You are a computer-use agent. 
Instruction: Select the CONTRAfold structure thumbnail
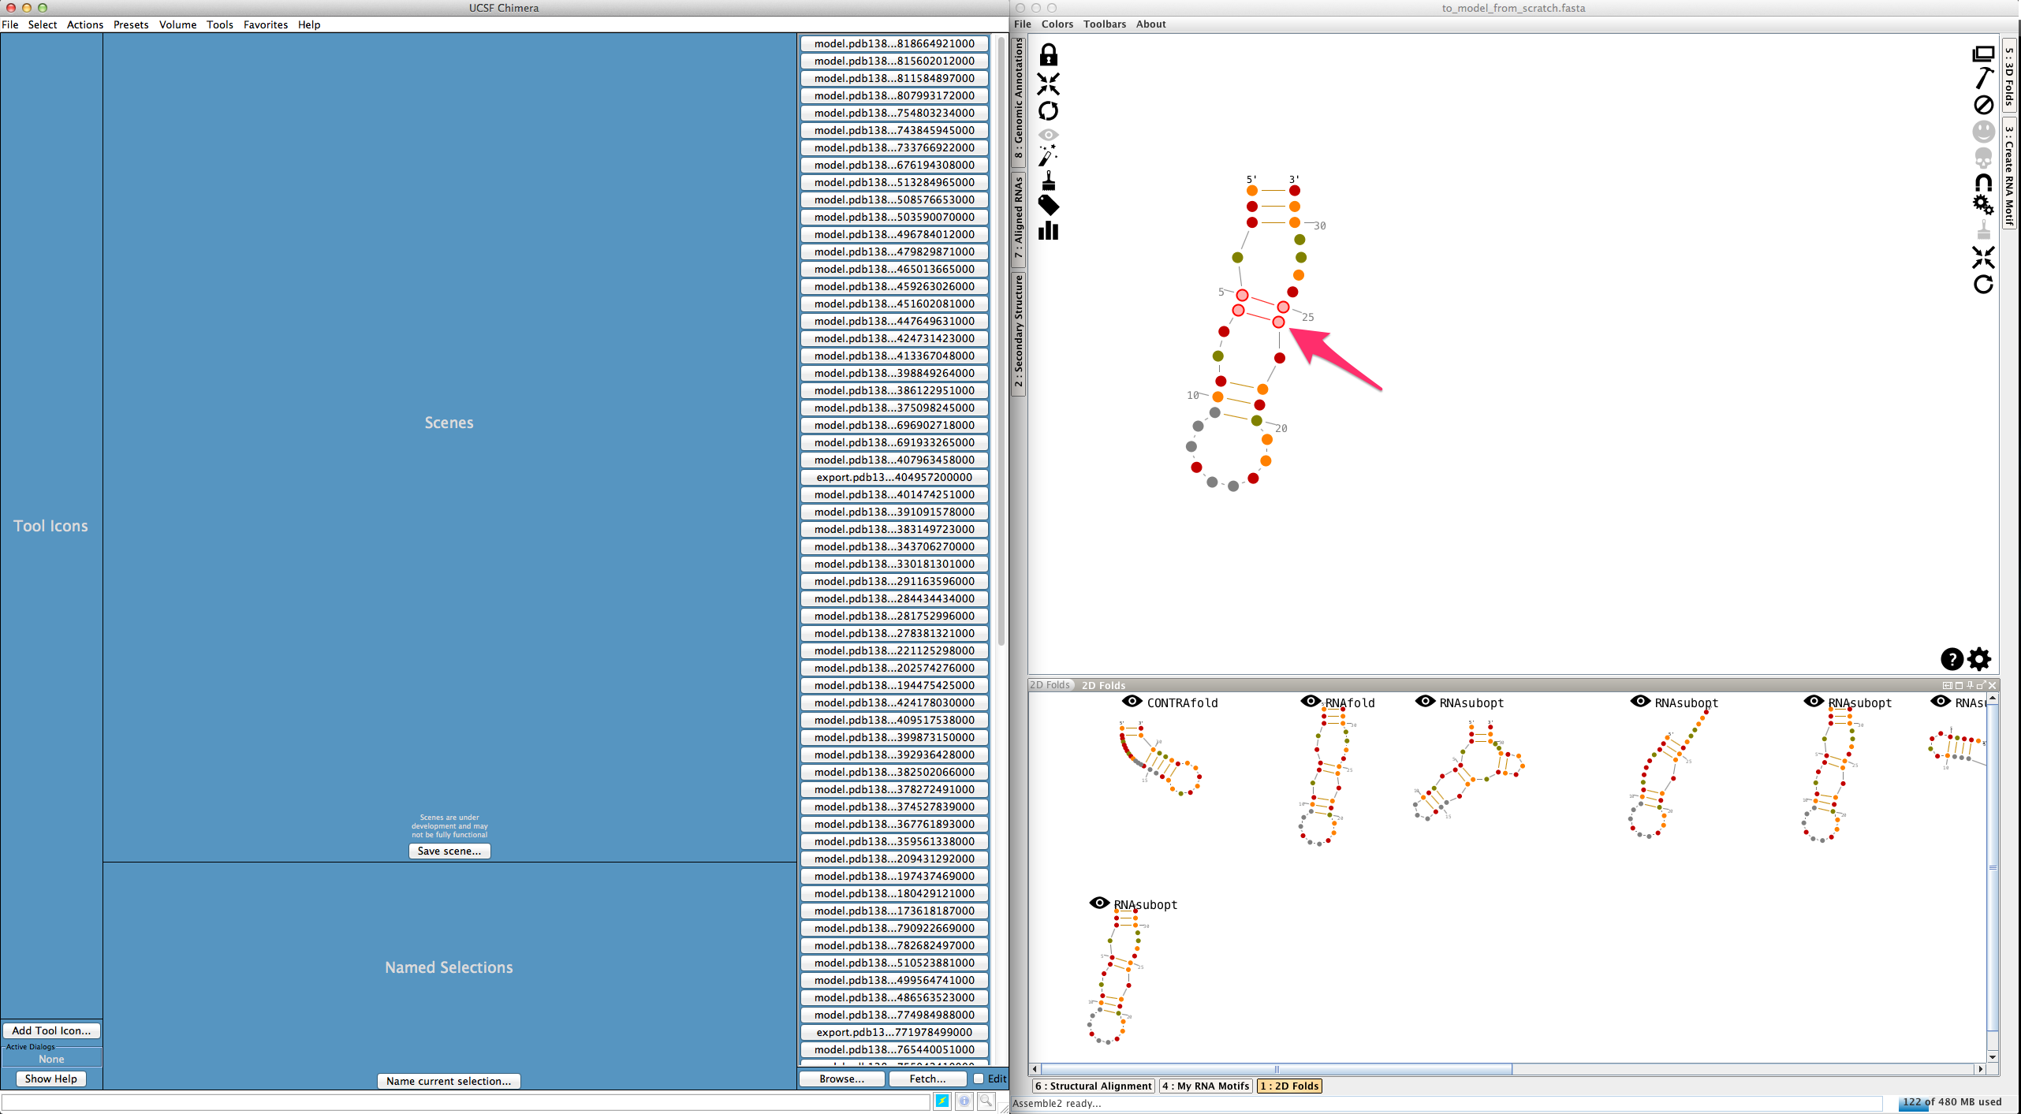1161,757
